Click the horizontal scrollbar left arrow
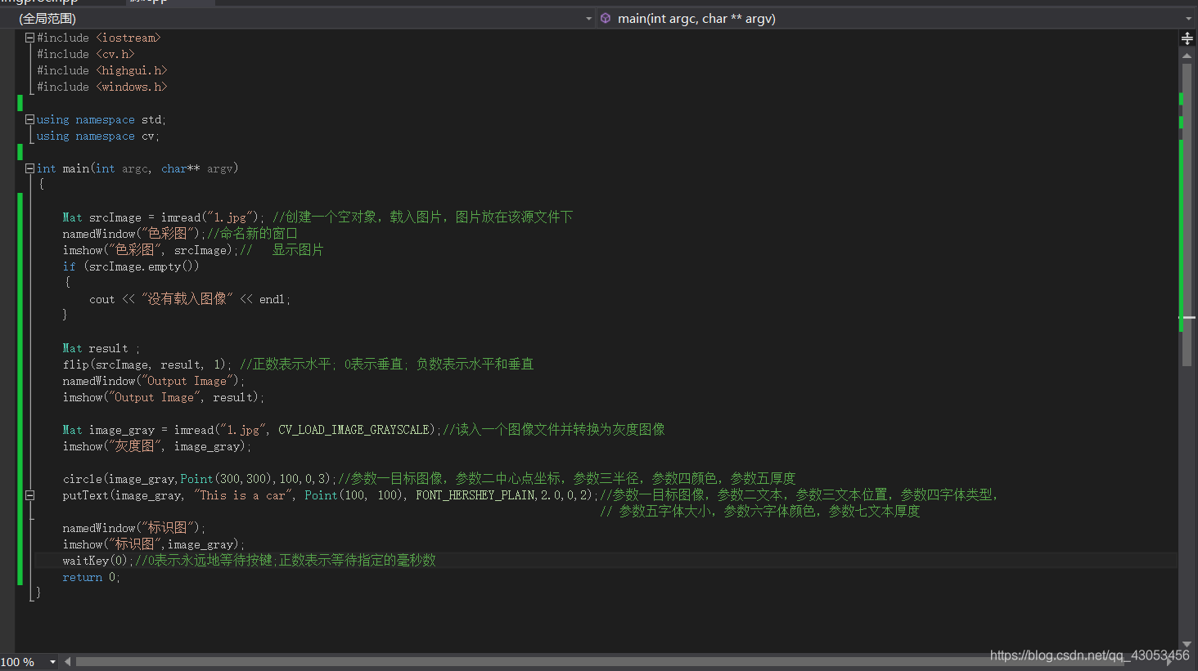Image resolution: width=1198 pixels, height=671 pixels. coord(67,662)
